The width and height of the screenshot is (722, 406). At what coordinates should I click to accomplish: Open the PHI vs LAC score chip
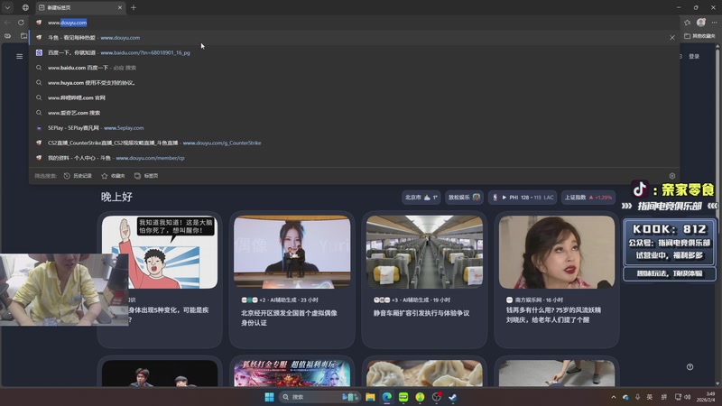[x=523, y=198]
